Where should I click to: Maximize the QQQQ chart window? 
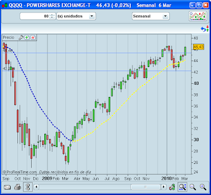(x=199, y=5)
